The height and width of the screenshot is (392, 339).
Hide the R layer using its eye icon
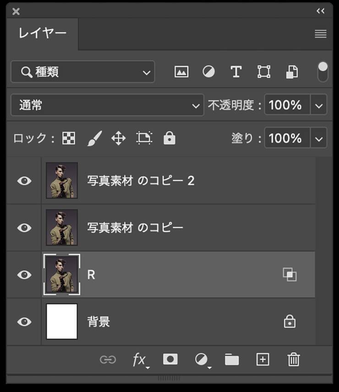pyautogui.click(x=24, y=275)
